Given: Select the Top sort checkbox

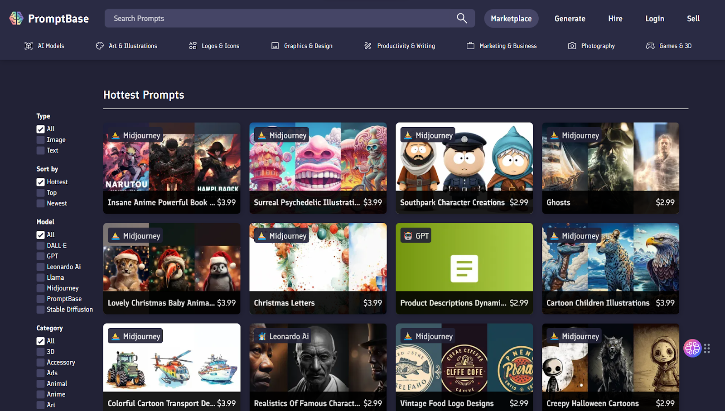Looking at the screenshot, I should tap(41, 193).
